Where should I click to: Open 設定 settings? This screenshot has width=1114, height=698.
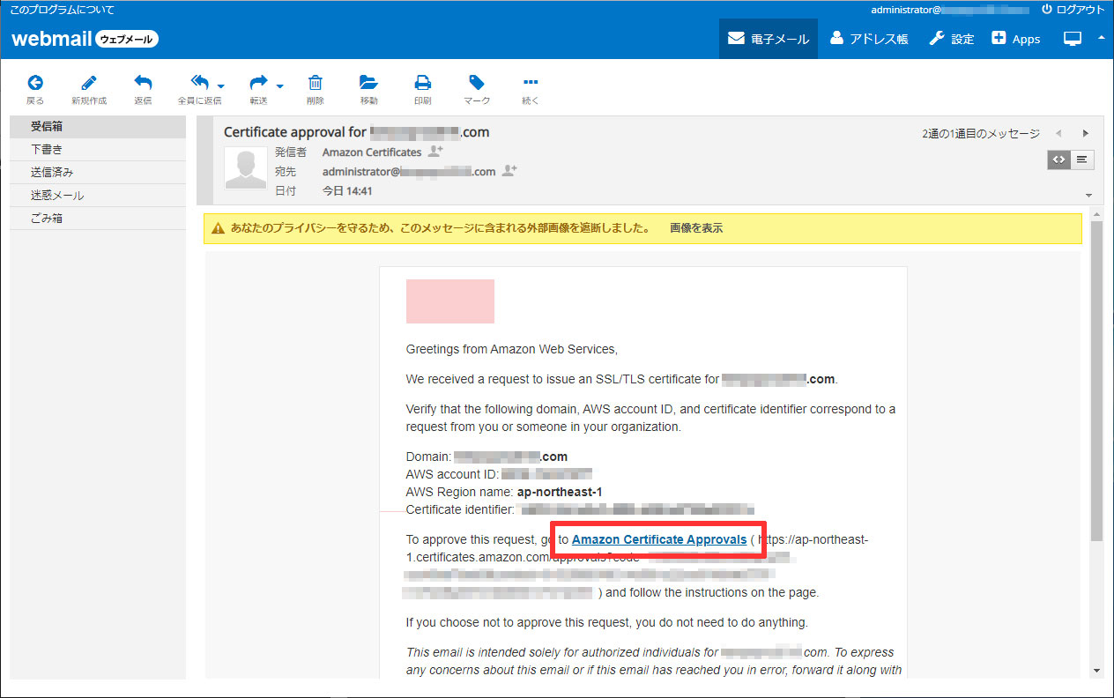(952, 39)
